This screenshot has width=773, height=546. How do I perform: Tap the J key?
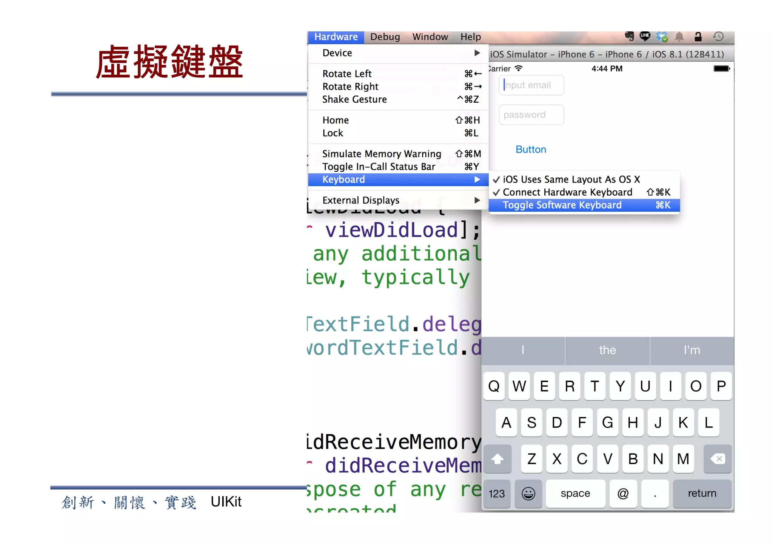(658, 423)
